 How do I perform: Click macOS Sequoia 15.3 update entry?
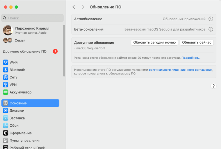(90, 48)
